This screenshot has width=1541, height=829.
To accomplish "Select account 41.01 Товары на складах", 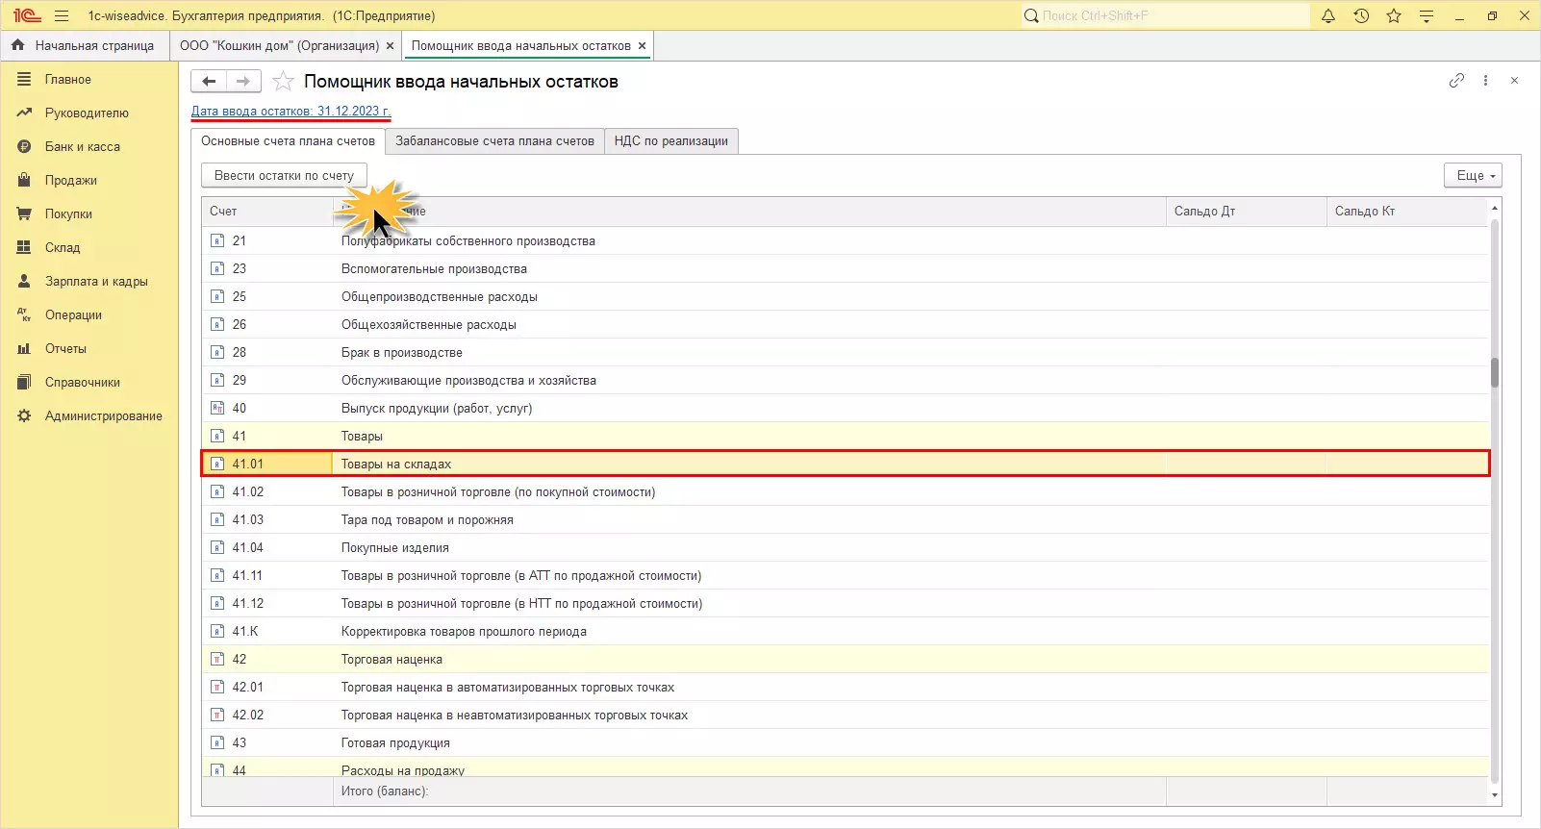I will 845,465.
